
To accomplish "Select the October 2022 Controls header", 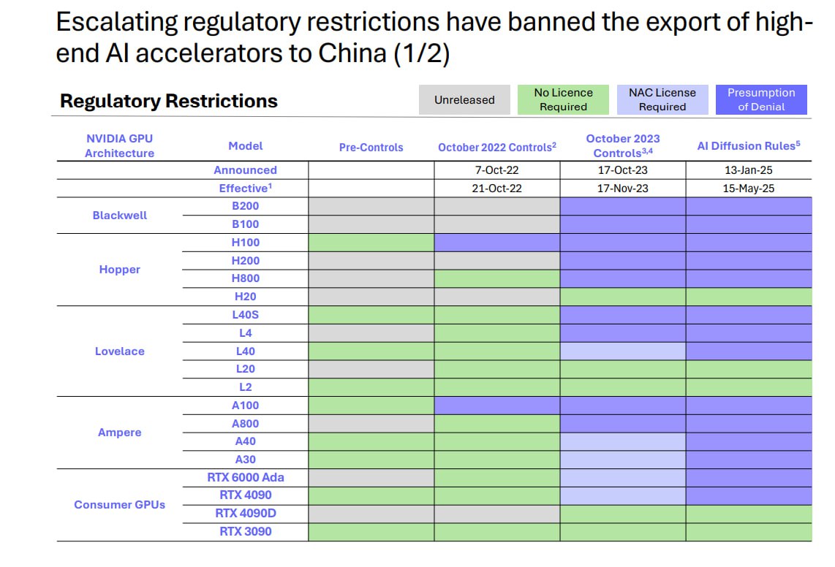I will click(x=497, y=147).
